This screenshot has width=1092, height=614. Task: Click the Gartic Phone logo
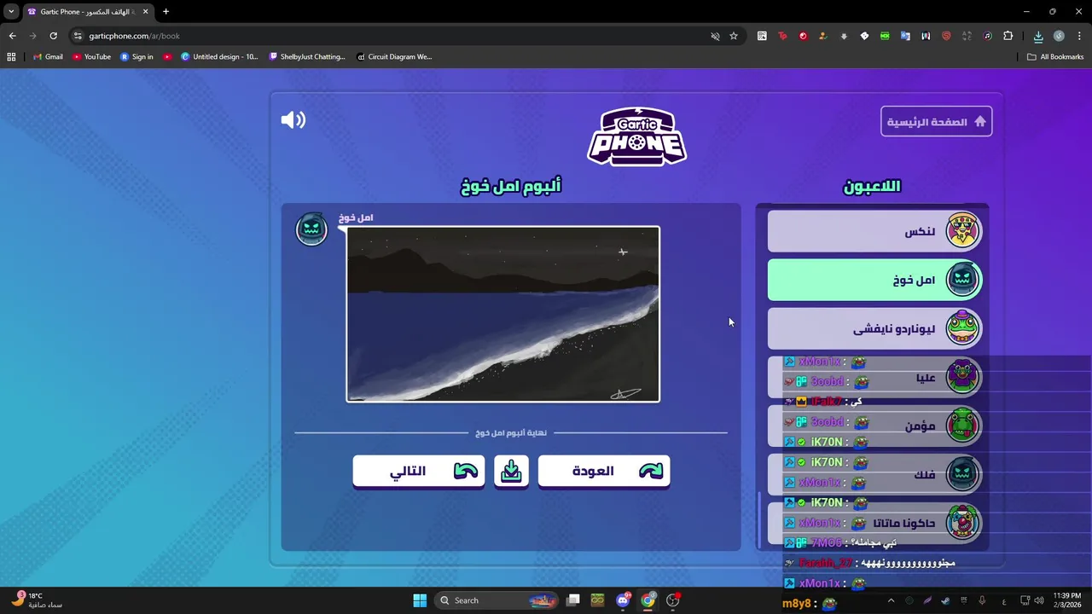(x=636, y=136)
